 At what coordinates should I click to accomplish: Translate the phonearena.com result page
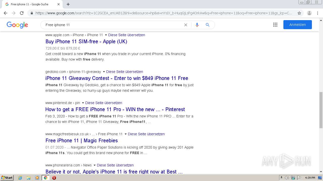click(x=115, y=165)
